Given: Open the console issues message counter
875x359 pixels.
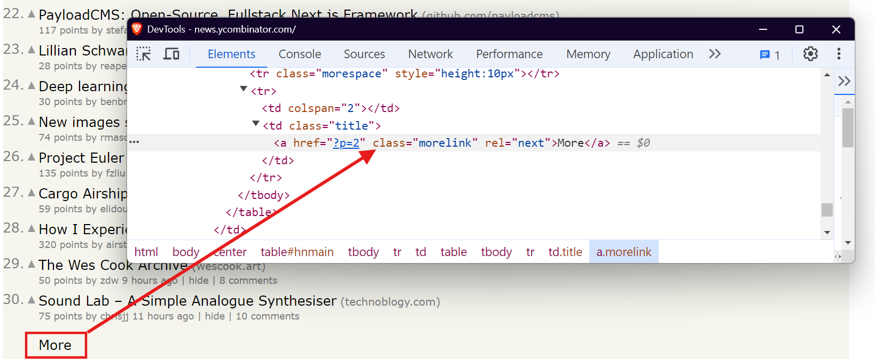Looking at the screenshot, I should coord(770,55).
